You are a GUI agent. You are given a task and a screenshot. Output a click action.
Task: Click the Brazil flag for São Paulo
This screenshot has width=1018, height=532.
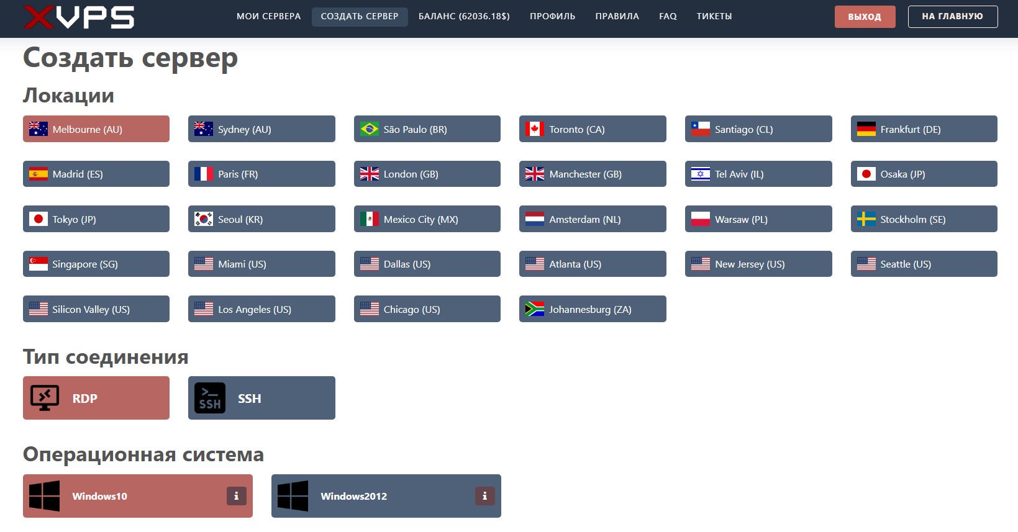point(370,129)
